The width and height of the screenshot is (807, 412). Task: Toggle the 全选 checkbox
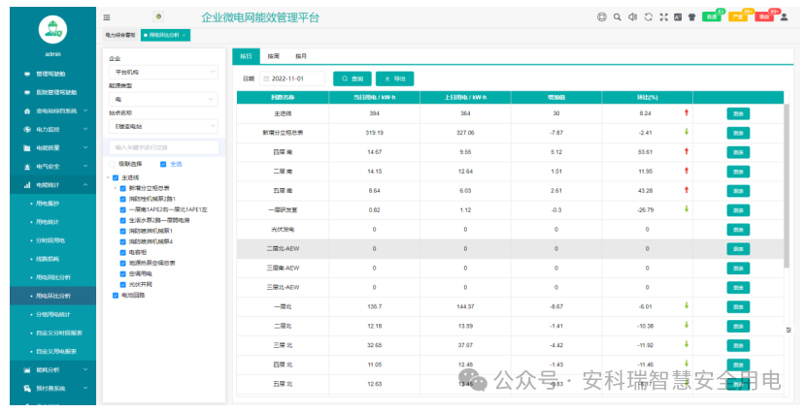163,164
